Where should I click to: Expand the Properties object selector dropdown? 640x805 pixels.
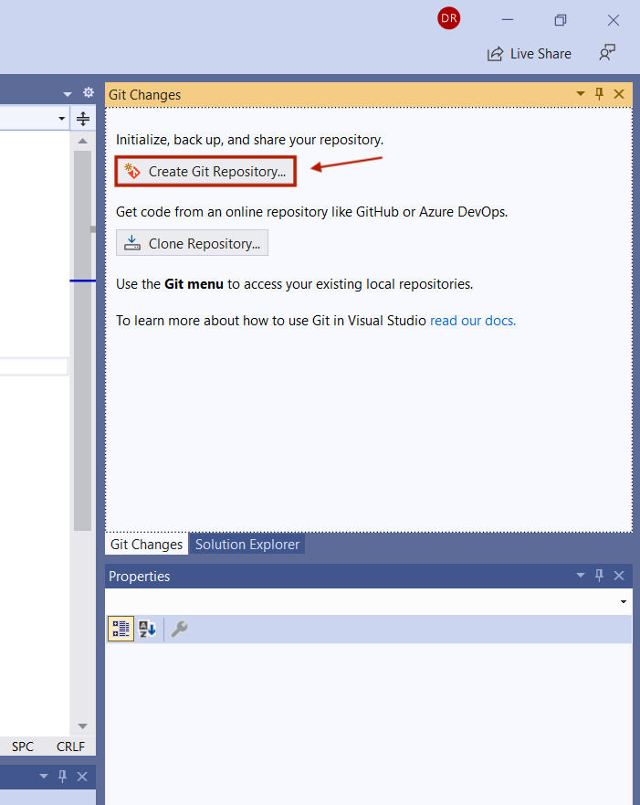point(624,601)
